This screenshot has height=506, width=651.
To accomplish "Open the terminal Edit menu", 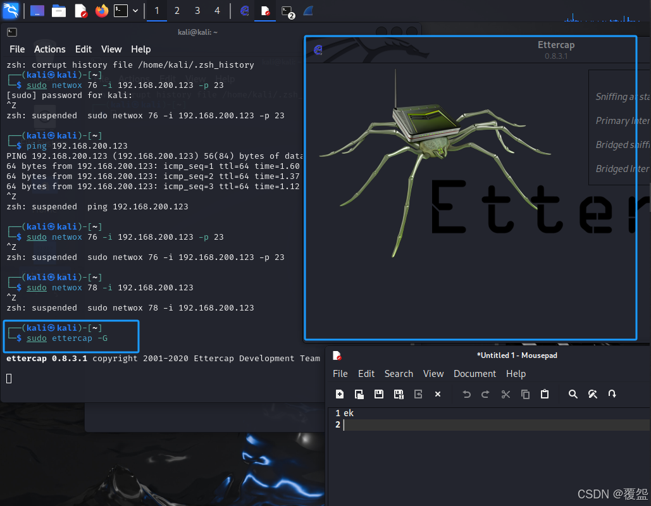I will coord(83,49).
